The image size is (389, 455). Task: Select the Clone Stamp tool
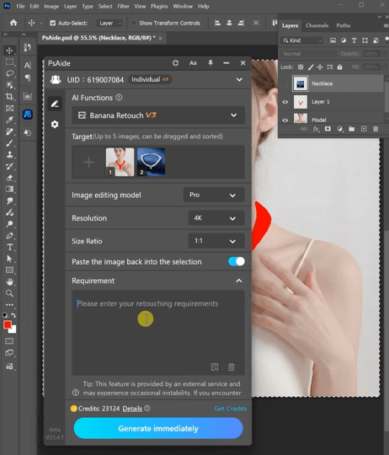point(9,155)
